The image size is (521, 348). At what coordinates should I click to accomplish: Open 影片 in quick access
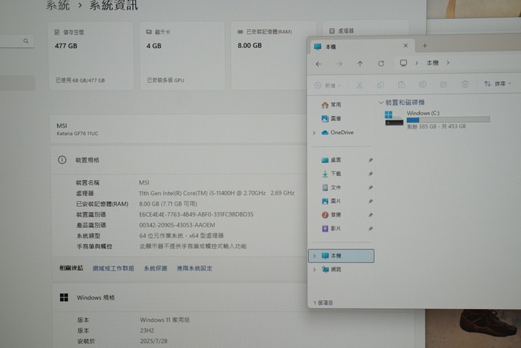pyautogui.click(x=331, y=229)
